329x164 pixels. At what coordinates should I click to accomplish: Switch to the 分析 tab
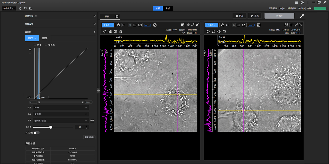coord(168,8)
